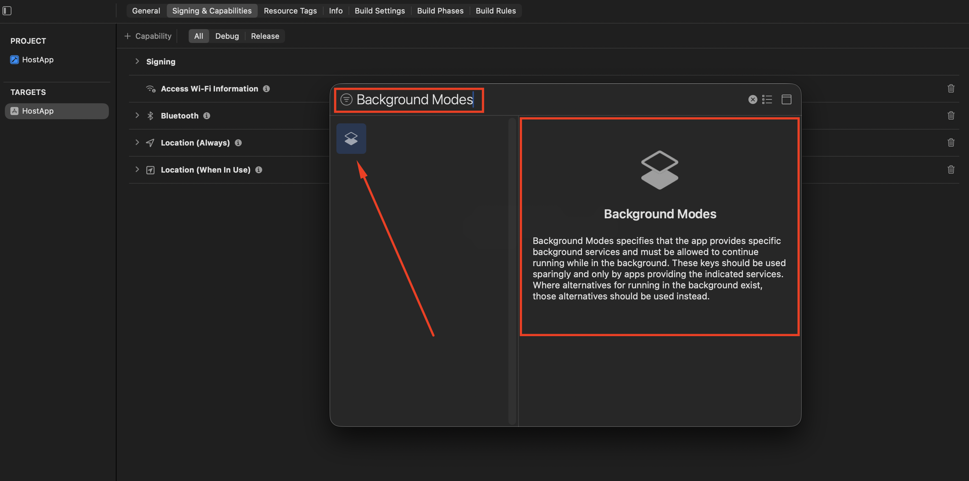Open the Build Settings tab

coord(379,10)
